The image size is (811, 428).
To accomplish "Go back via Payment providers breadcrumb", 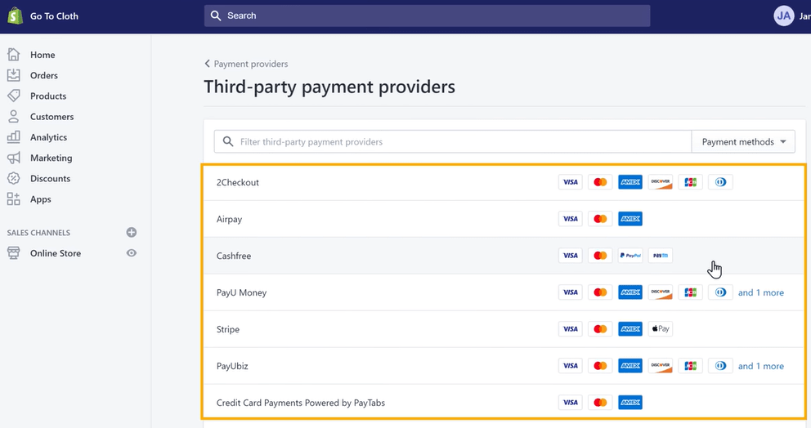I will tap(246, 64).
